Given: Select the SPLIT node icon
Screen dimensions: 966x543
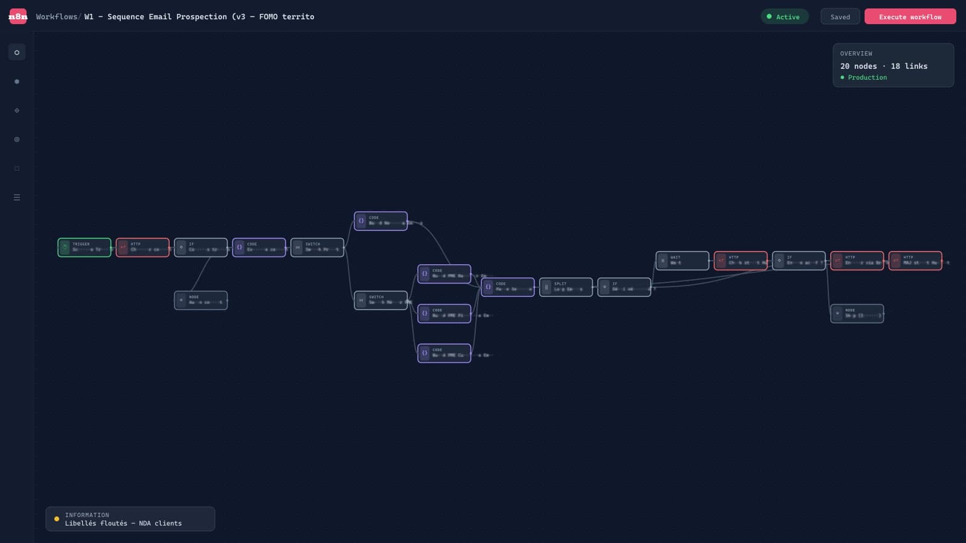Looking at the screenshot, I should coord(547,287).
